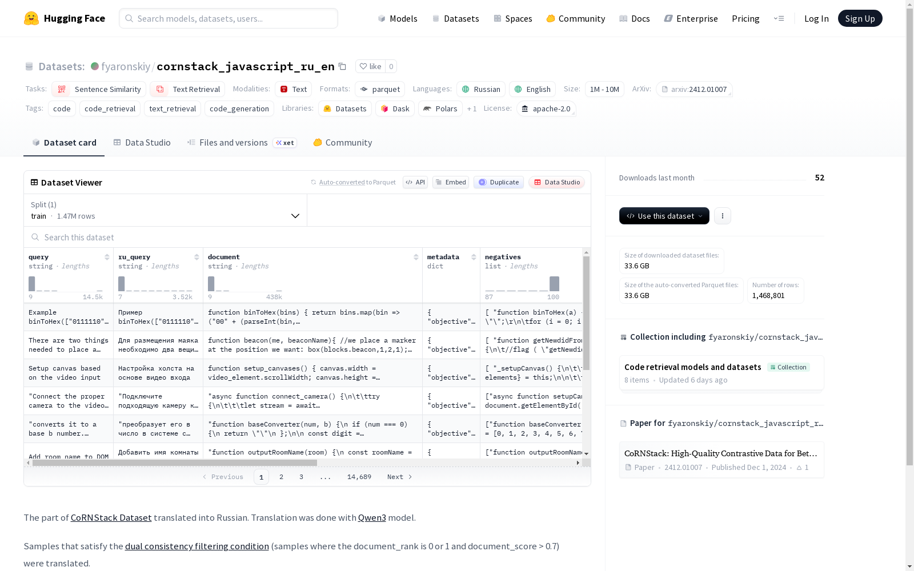Click the search magnifier in dataset search
914x571 pixels.
point(35,237)
